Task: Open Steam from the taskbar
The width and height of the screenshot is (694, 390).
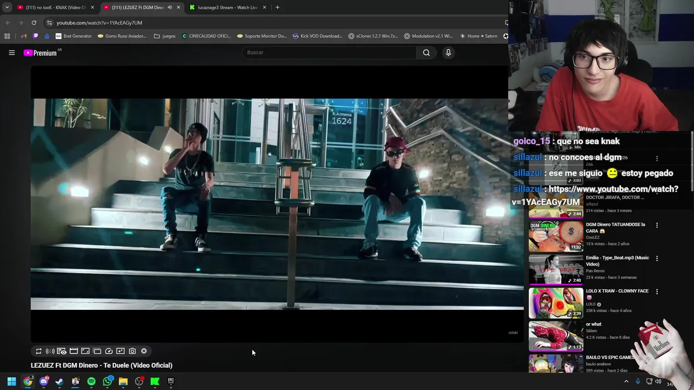Action: pos(60,381)
